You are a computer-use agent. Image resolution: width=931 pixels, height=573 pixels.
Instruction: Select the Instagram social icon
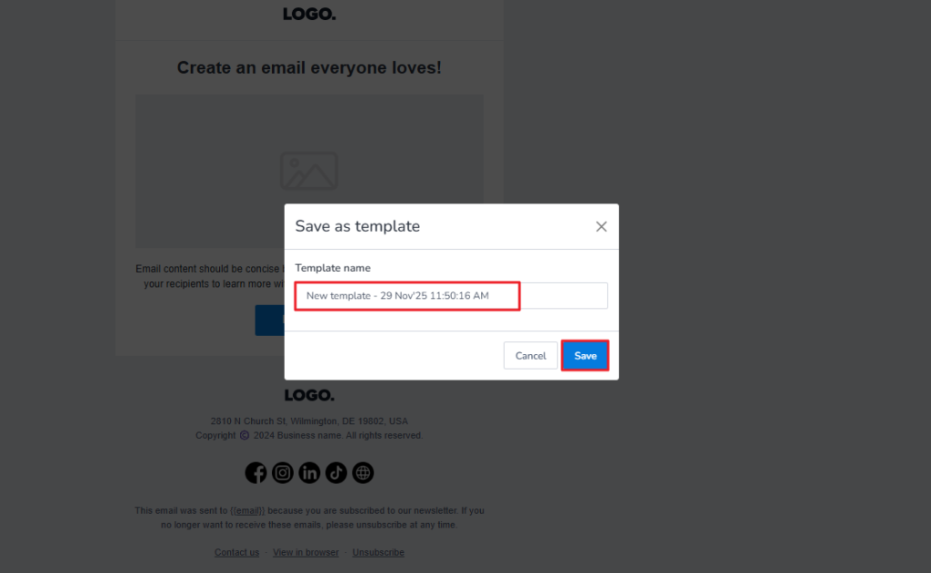pyautogui.click(x=283, y=472)
